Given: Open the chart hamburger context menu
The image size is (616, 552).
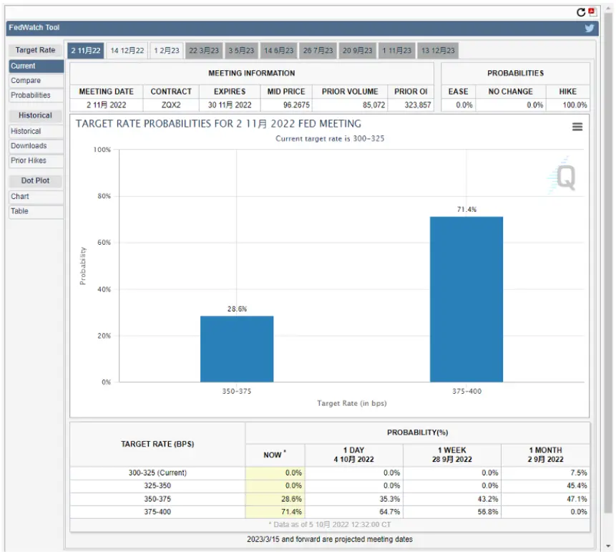Looking at the screenshot, I should click(x=577, y=127).
